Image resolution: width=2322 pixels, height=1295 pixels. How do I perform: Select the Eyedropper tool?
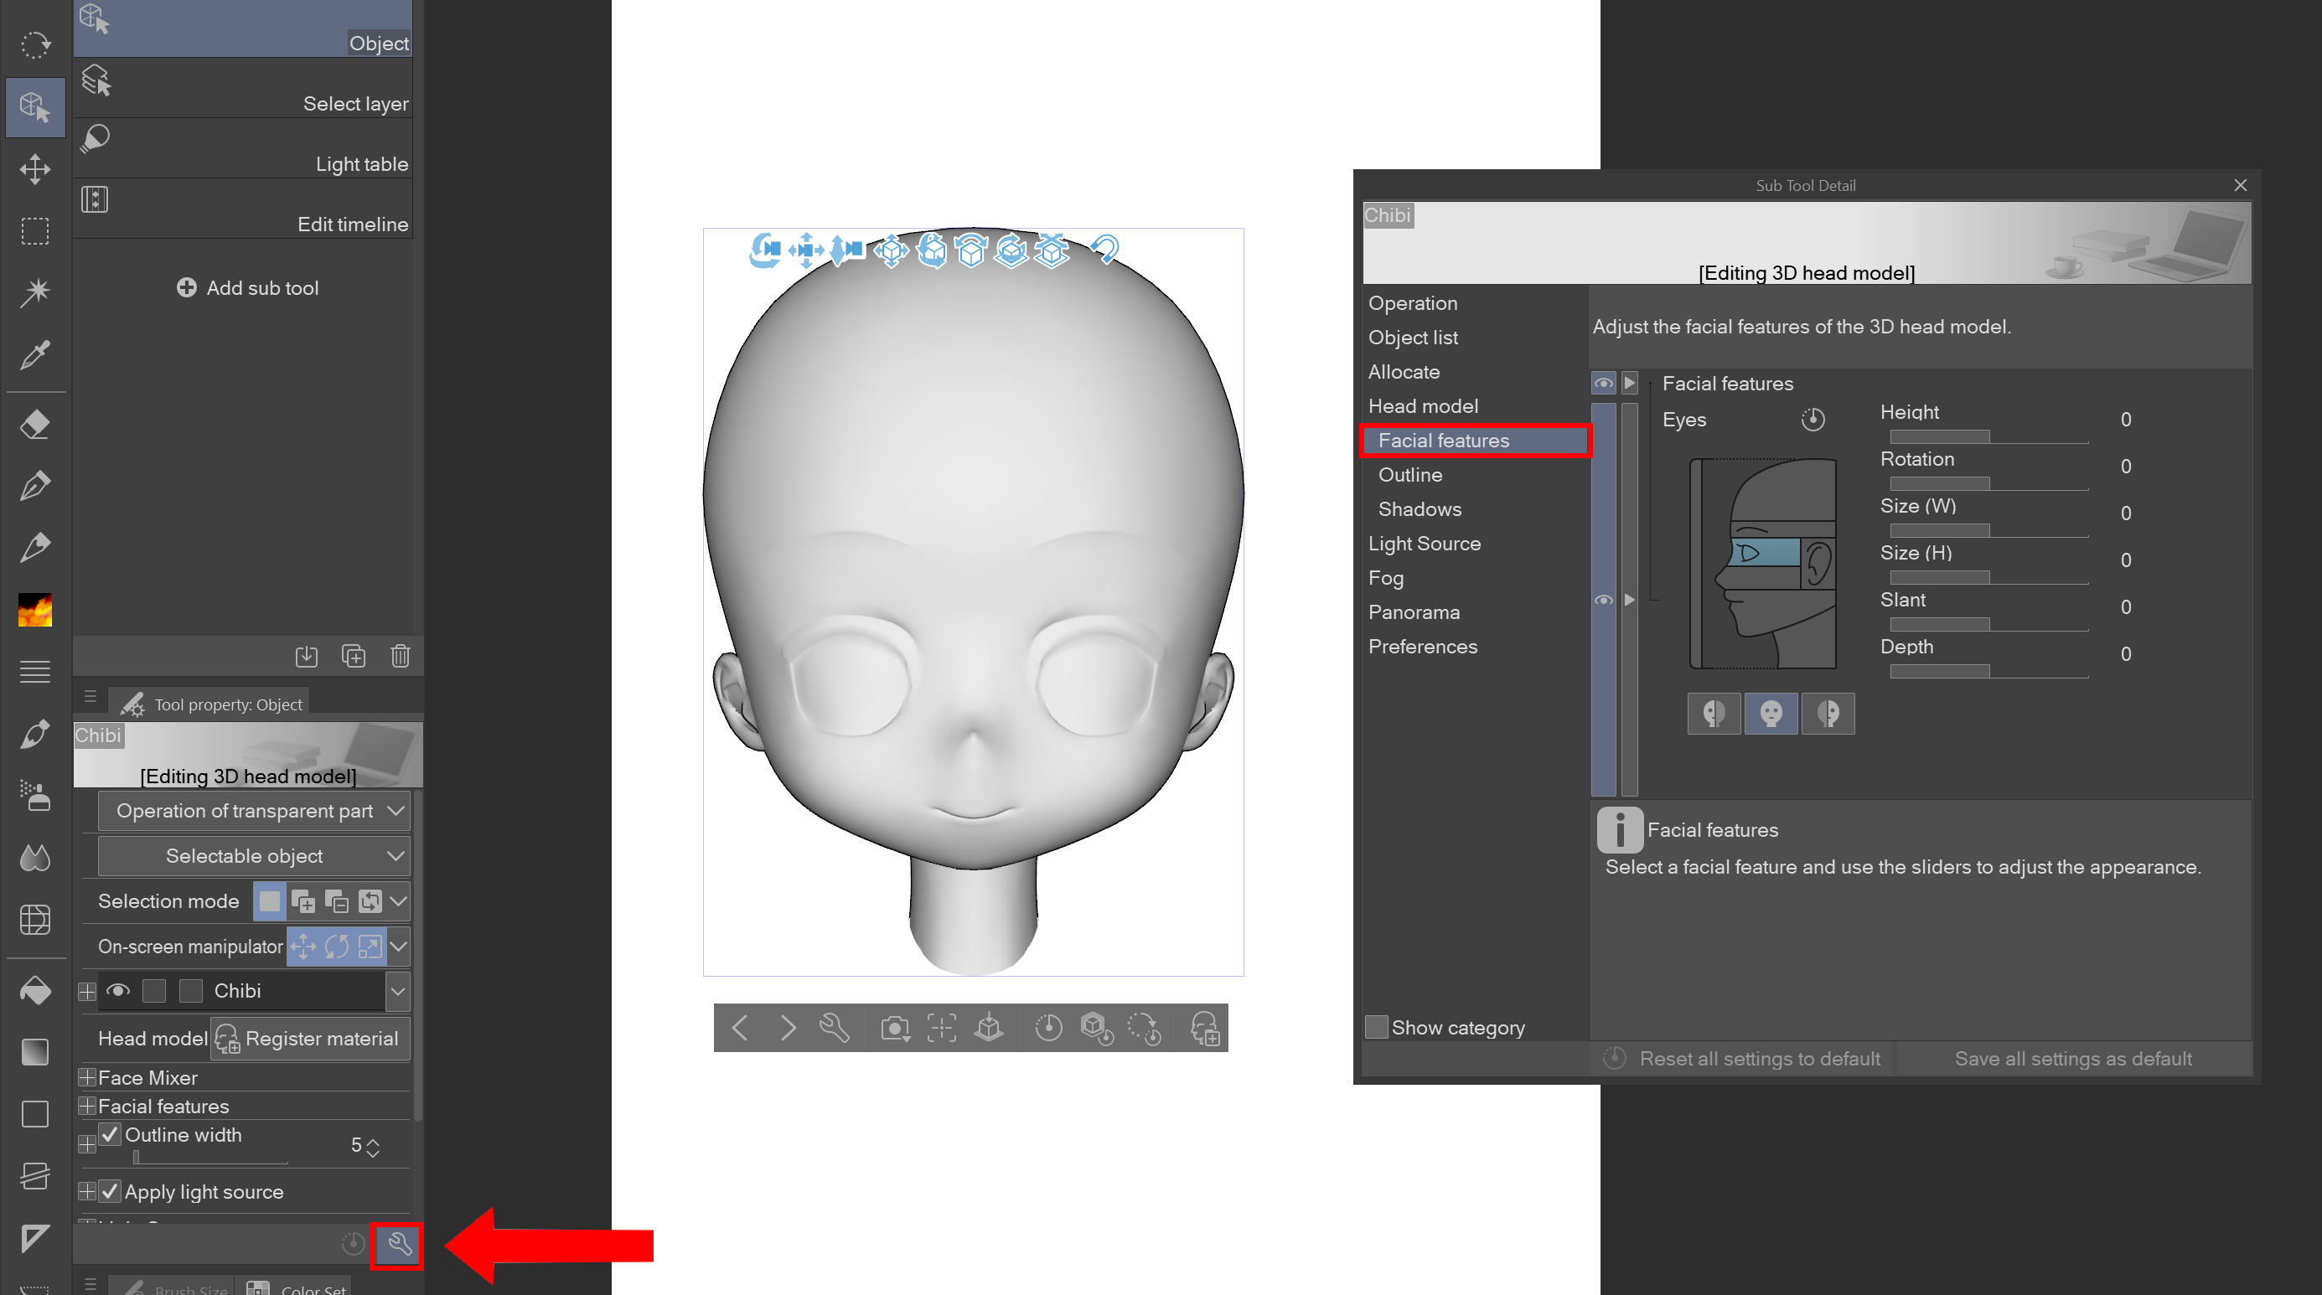click(x=34, y=354)
